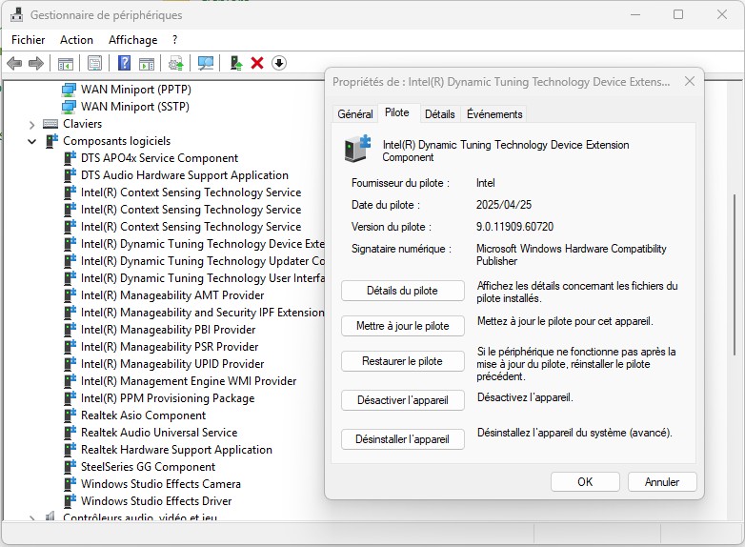Expand Contrôleurs audio, vidéo et jeu
The width and height of the screenshot is (745, 547).
pyautogui.click(x=31, y=518)
